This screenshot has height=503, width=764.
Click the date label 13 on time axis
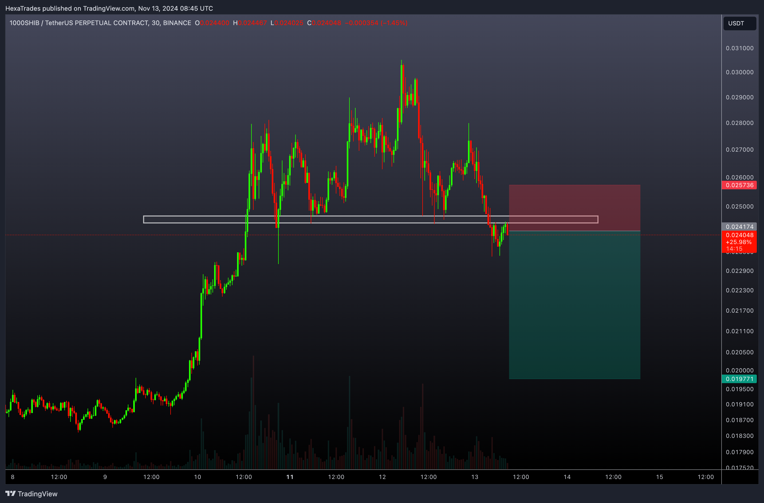(x=475, y=477)
